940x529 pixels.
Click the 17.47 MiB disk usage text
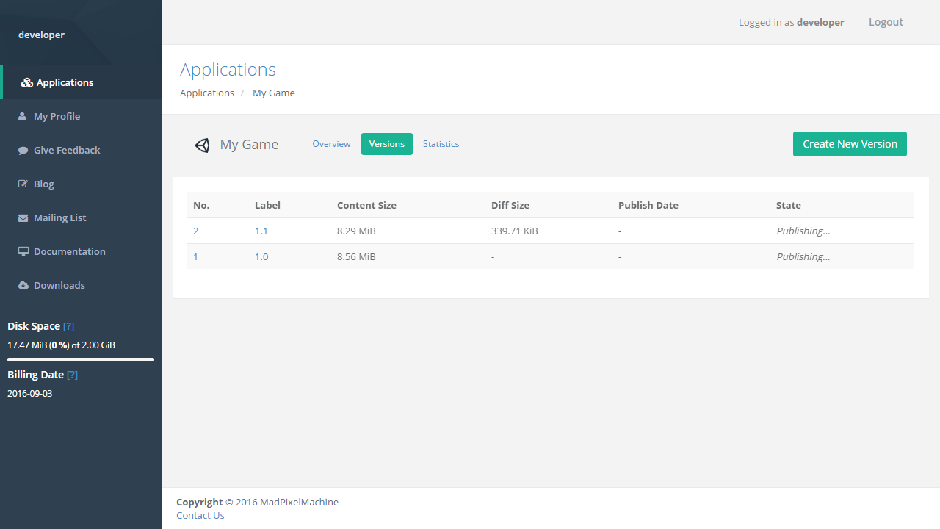click(x=61, y=345)
